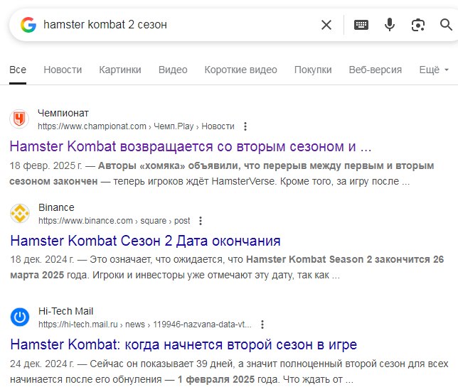Open the on-screen keyboard input tool
This screenshot has width=458, height=387.
tap(361, 25)
